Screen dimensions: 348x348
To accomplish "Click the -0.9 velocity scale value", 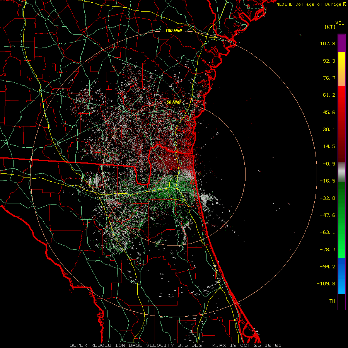I will [329, 164].
